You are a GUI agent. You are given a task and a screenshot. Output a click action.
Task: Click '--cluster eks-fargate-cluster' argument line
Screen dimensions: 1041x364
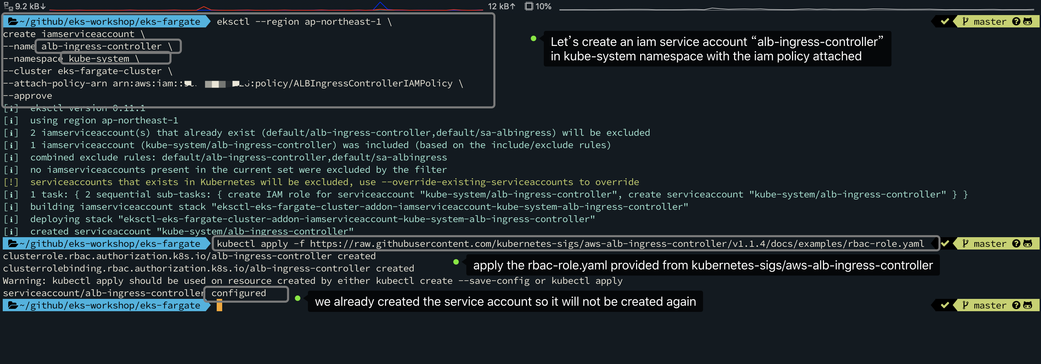88,71
